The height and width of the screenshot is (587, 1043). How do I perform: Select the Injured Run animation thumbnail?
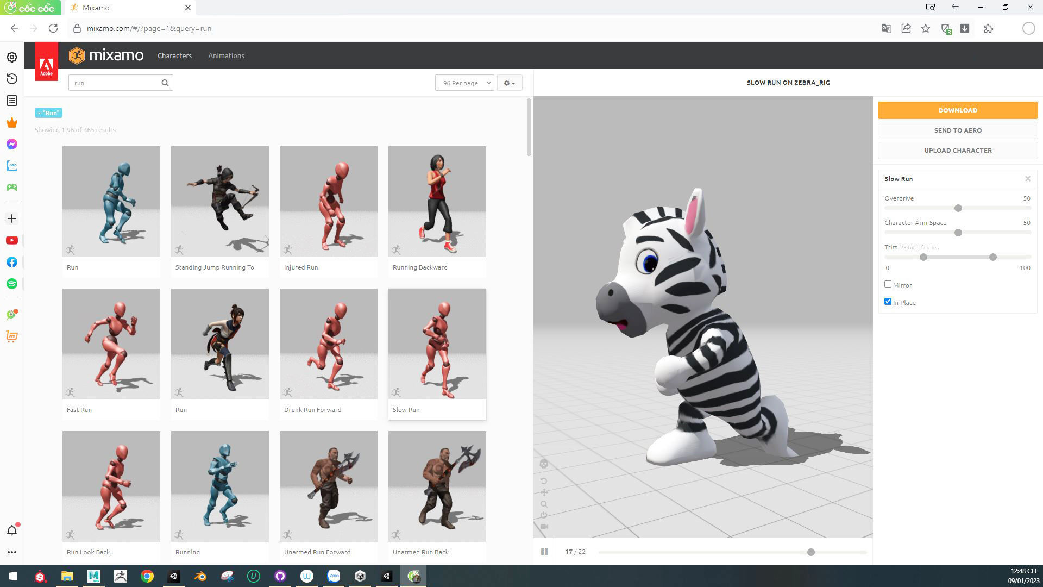tap(329, 202)
